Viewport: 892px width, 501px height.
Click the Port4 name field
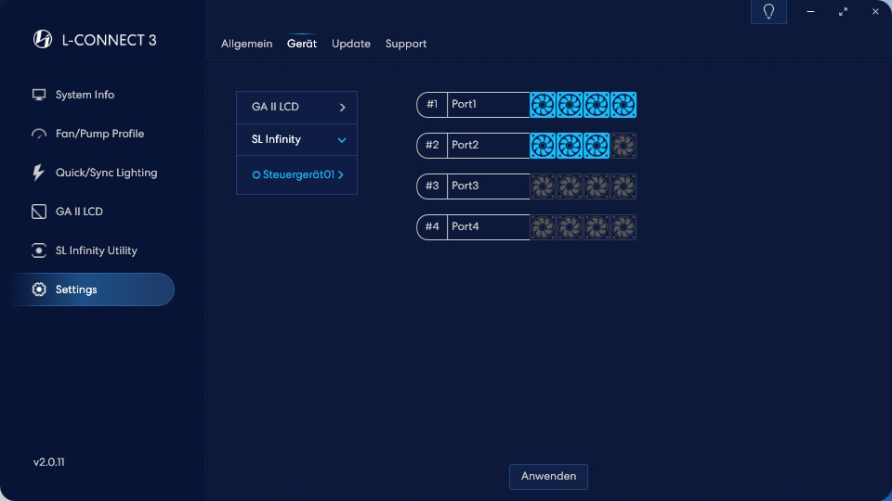[x=488, y=227]
